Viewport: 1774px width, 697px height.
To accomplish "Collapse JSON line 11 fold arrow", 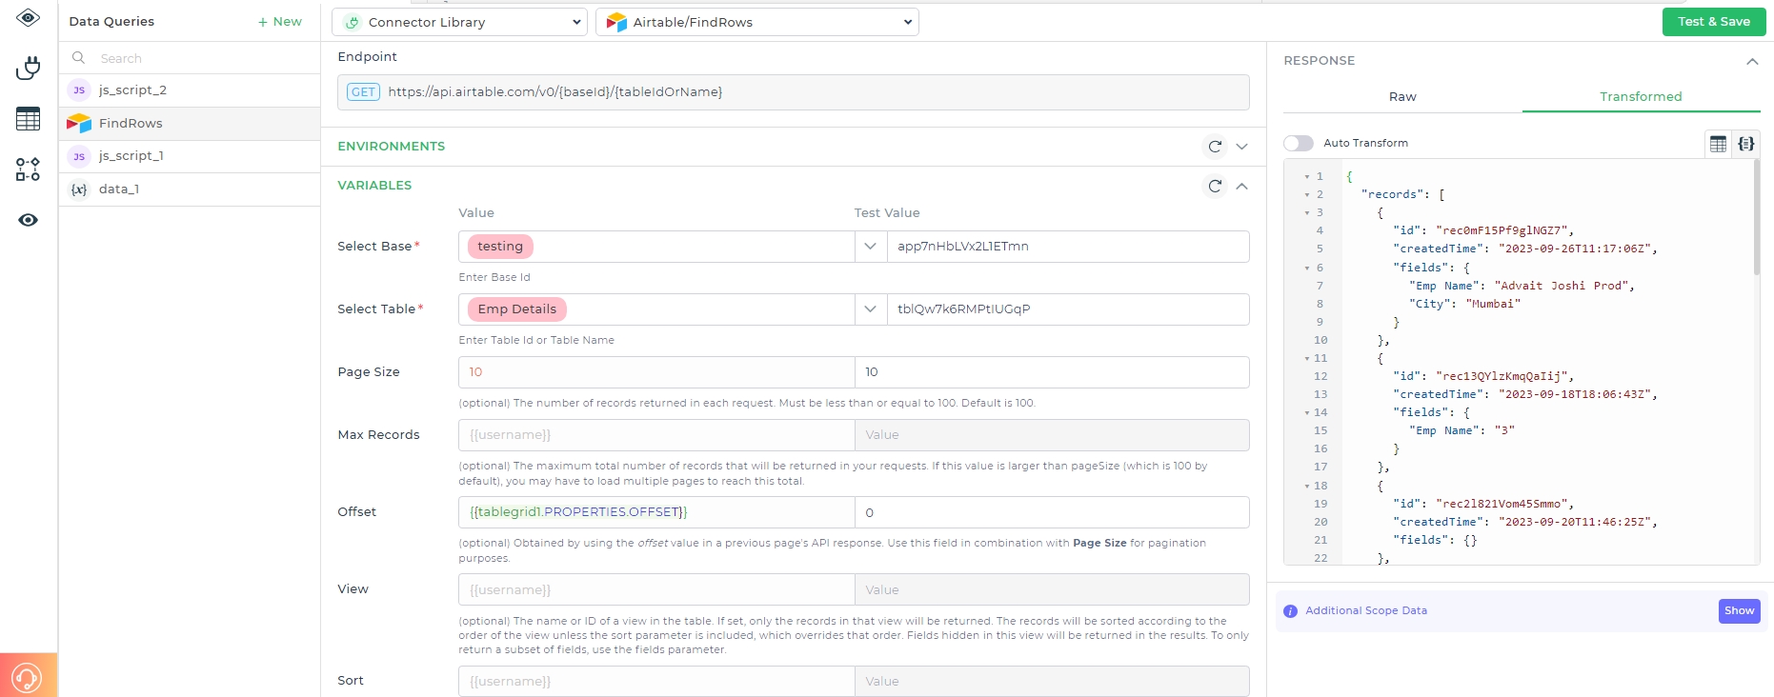I will click(1307, 359).
